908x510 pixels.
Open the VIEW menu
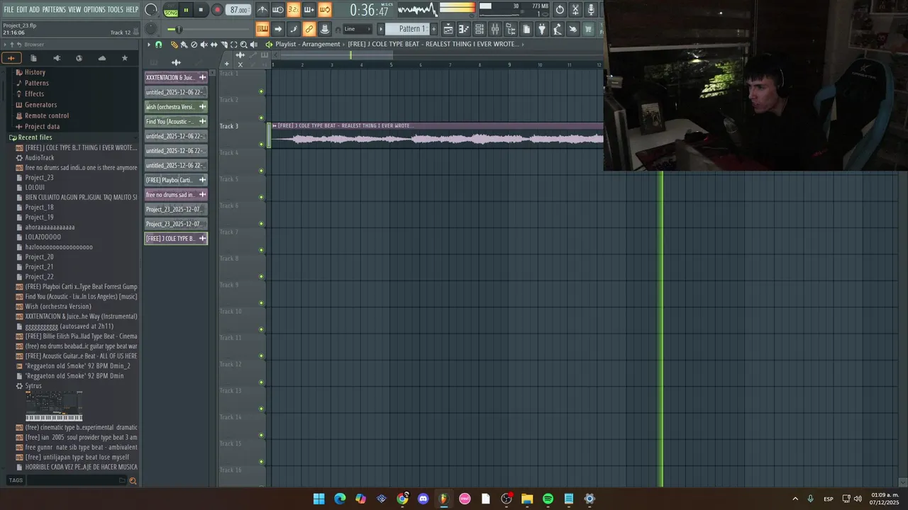tap(74, 10)
